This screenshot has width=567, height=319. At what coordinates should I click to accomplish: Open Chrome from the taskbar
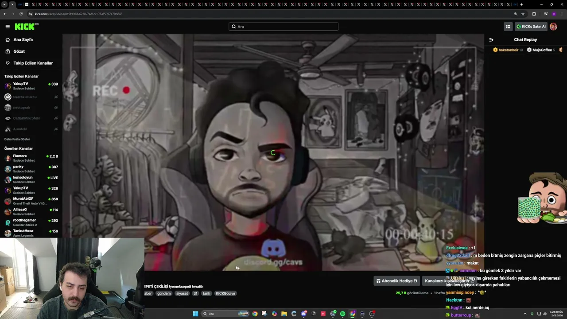[x=255, y=314]
